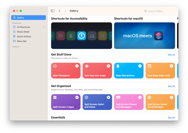The image size is (188, 133).
Task: Add the Turn Text Into Audio shortcut
Action: click(x=109, y=66)
